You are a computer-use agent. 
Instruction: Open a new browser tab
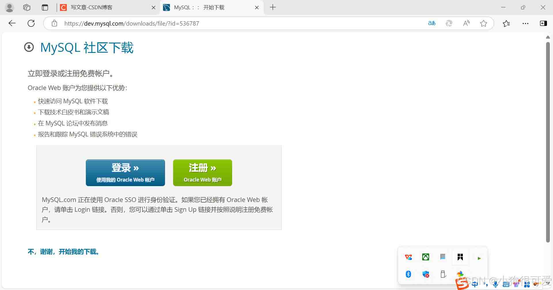coord(273,7)
